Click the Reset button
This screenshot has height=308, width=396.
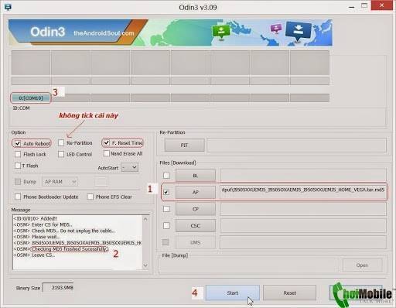(289, 293)
